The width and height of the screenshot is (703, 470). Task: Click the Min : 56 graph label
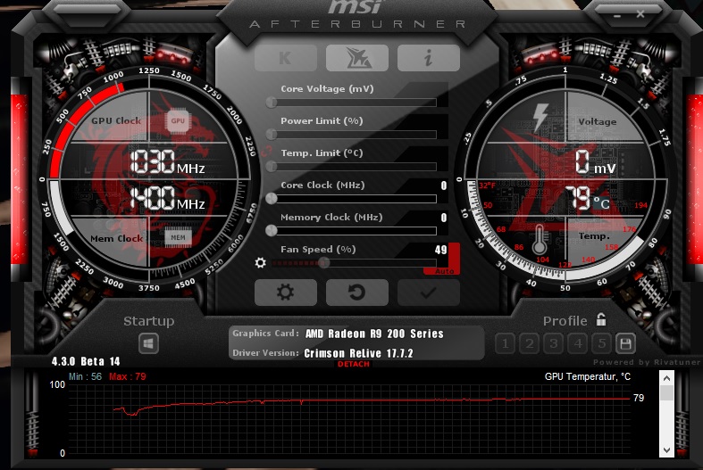85,377
